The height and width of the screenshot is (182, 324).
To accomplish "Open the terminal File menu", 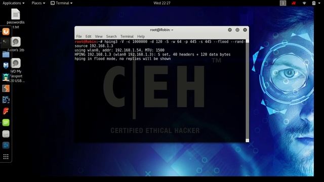I will 79,36.
